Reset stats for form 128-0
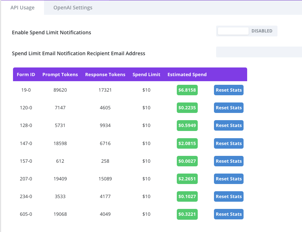 click(x=228, y=125)
